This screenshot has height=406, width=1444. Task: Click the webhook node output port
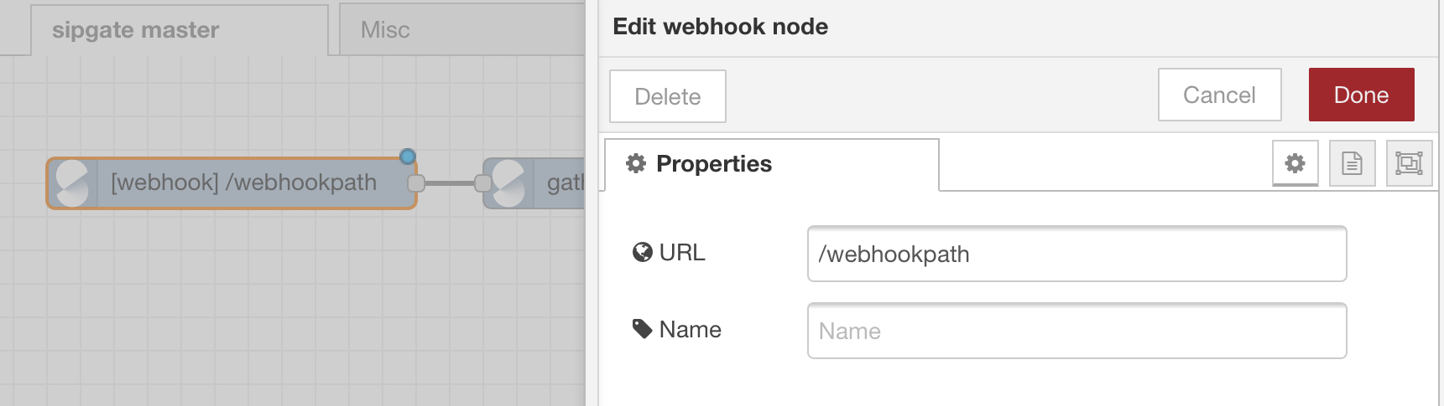pos(415,182)
